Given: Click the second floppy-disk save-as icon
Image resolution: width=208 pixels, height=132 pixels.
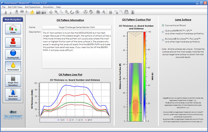Looking at the screenshot, I should 44,12.
